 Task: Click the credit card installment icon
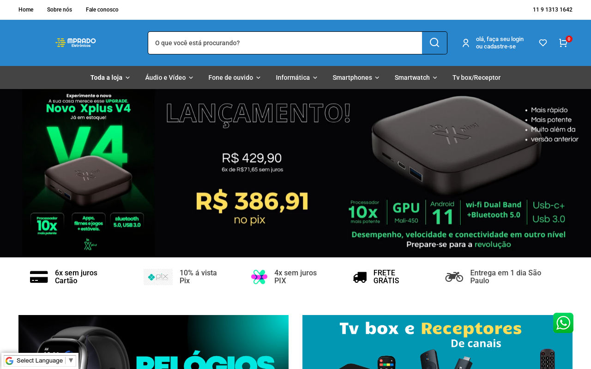click(x=39, y=277)
